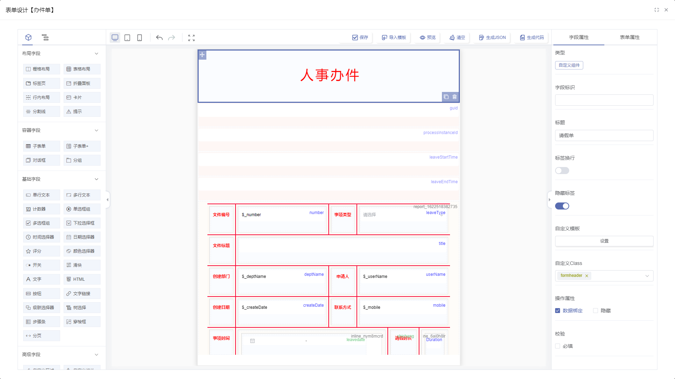Toggle the 标签换行 switch on
The image size is (675, 379).
click(x=562, y=171)
